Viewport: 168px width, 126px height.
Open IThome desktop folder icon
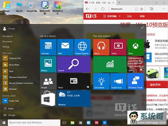(x=6, y=7)
